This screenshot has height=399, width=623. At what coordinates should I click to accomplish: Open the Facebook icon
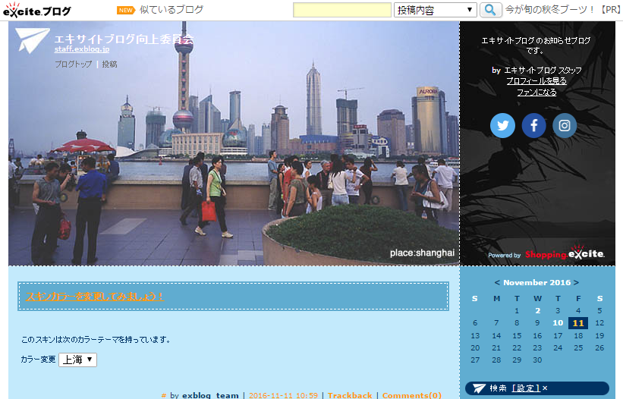(x=533, y=125)
